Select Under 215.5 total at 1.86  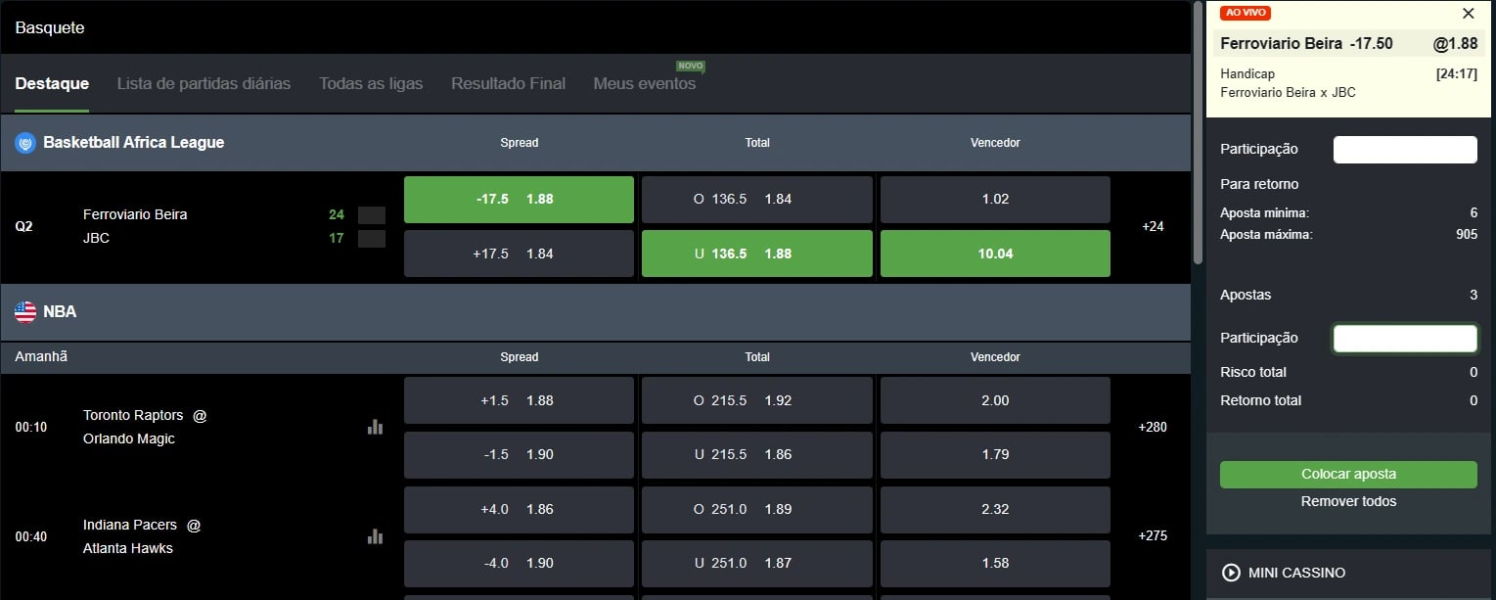click(756, 455)
